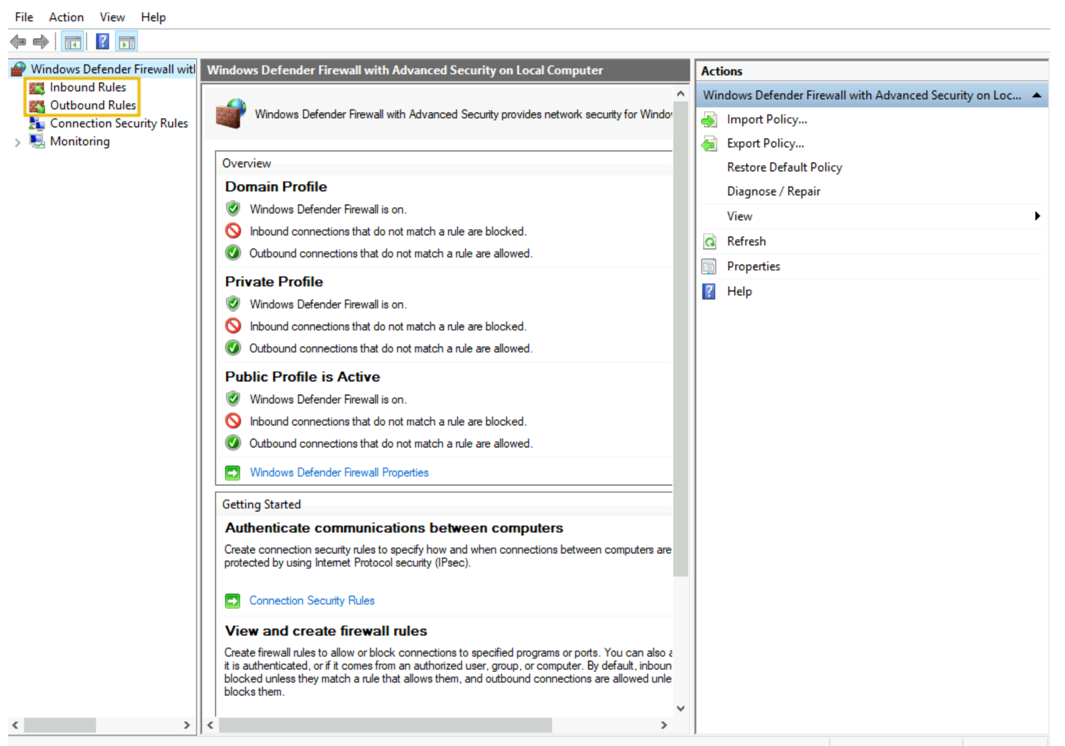Open the View submenu arrow in Actions
1065x746 pixels.
(1036, 216)
